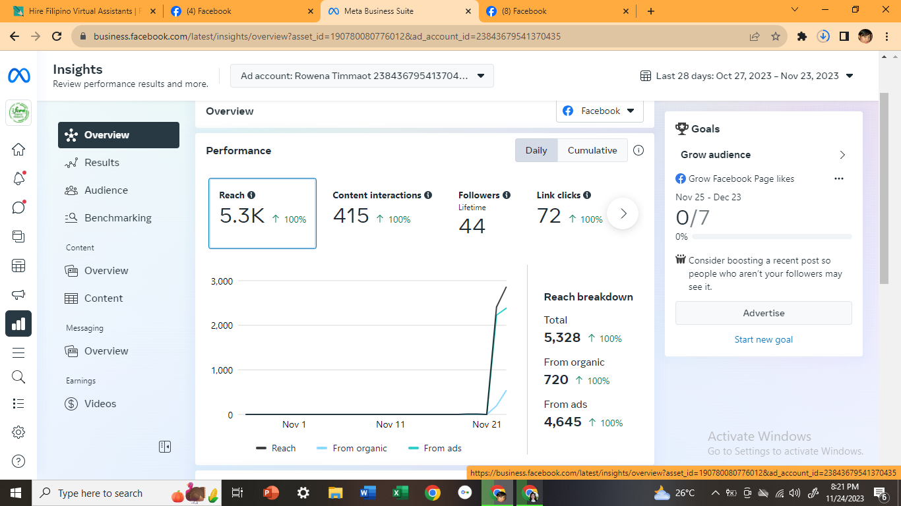Click the Reach info icon
The image size is (901, 506).
click(251, 195)
